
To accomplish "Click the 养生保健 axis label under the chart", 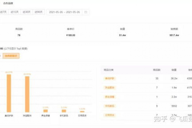I will coord(45,116).
